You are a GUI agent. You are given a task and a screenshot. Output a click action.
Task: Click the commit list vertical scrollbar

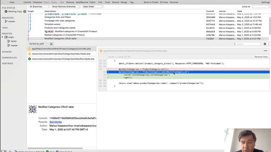pyautogui.click(x=270, y=26)
